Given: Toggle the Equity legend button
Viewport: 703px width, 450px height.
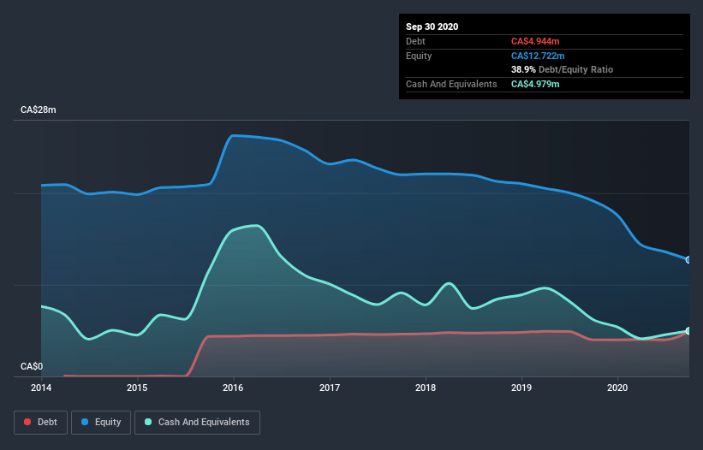Looking at the screenshot, I should (101, 423).
